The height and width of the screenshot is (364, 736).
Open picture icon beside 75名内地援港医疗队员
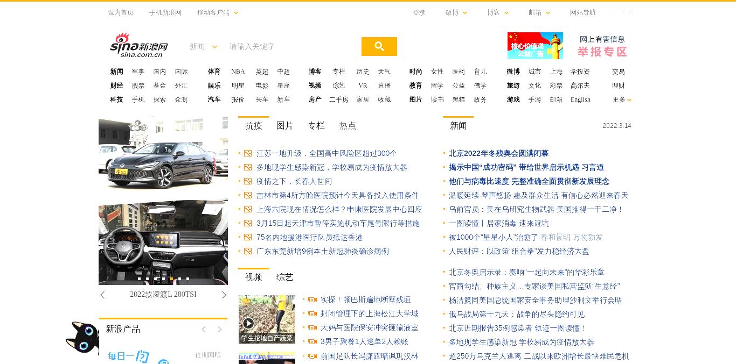pyautogui.click(x=248, y=237)
